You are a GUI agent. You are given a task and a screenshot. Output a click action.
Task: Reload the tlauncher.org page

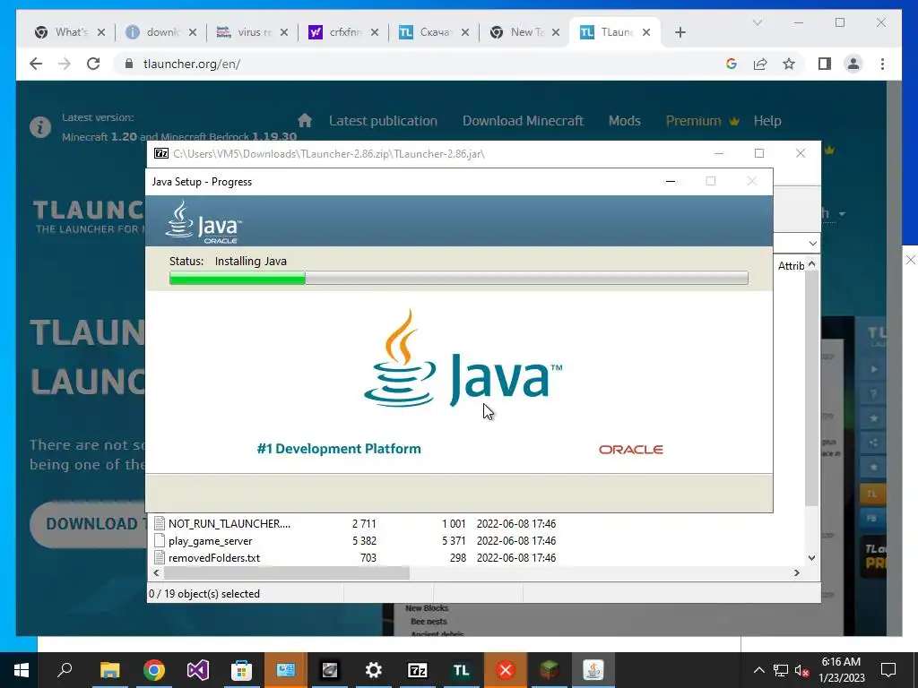click(x=93, y=64)
